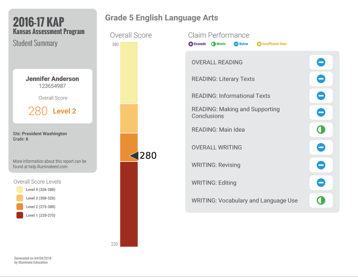Click the Student Summary heading

(35, 43)
